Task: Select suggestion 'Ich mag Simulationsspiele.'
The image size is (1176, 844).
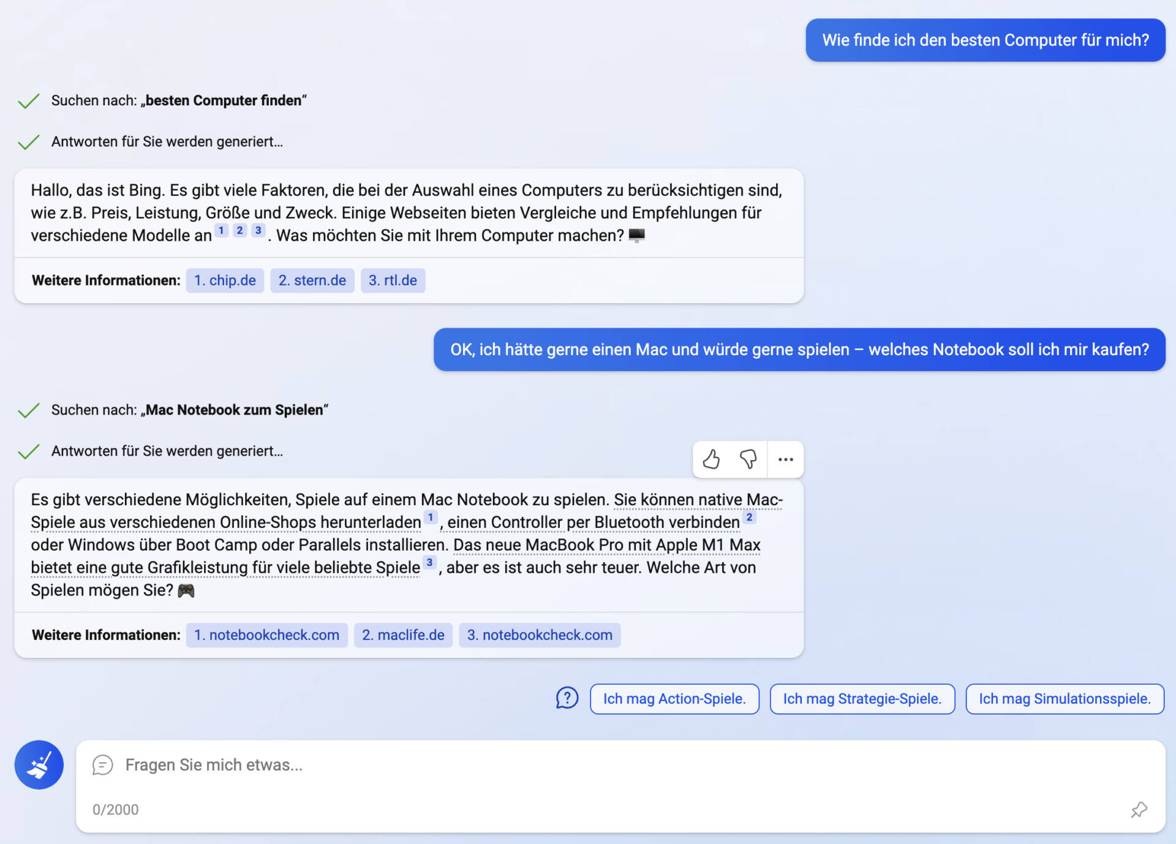Action: point(1065,699)
